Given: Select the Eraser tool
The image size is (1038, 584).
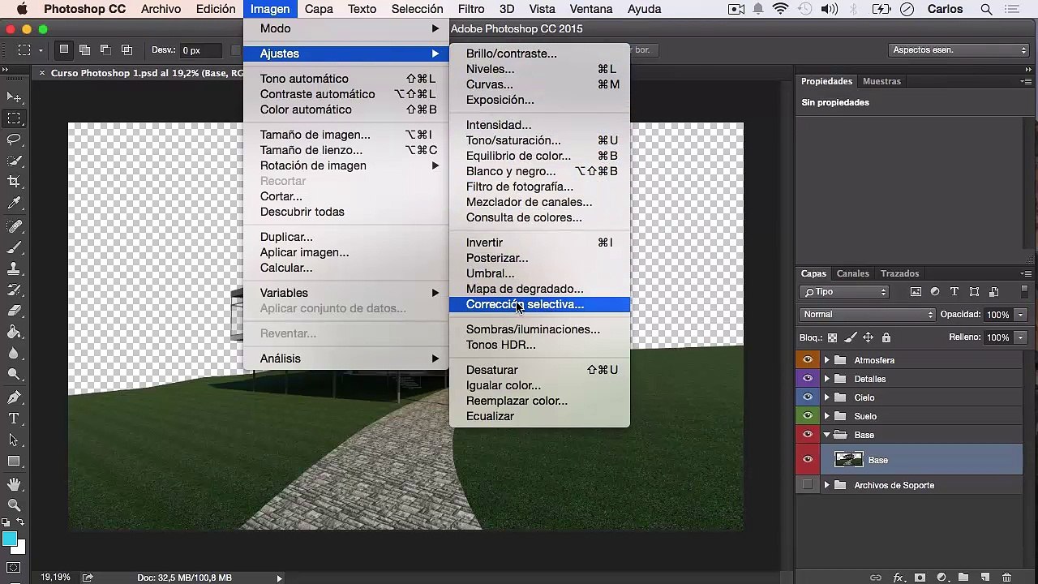Looking at the screenshot, I should [x=14, y=311].
